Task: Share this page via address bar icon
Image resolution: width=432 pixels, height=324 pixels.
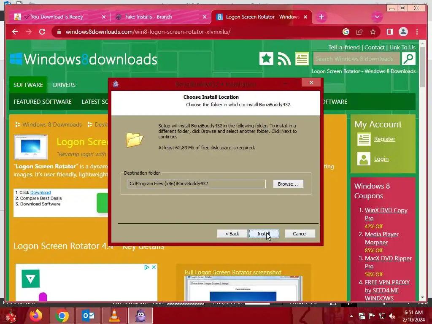Action: tap(359, 32)
